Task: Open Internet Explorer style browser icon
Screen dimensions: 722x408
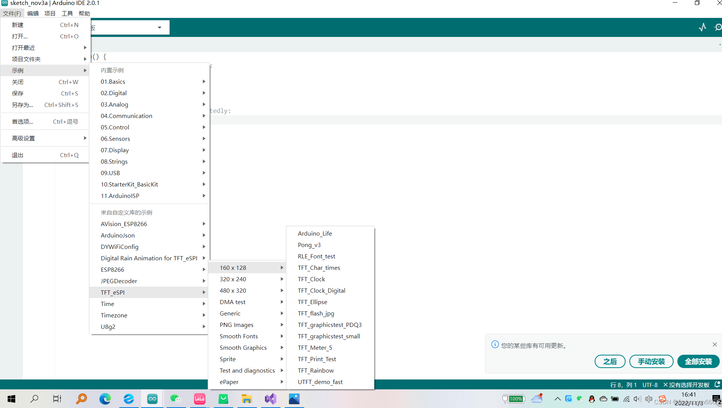Action: tap(128, 399)
